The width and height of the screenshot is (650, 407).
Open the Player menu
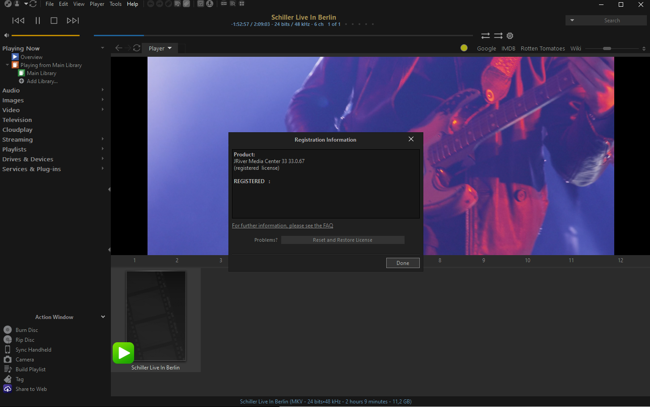point(97,4)
